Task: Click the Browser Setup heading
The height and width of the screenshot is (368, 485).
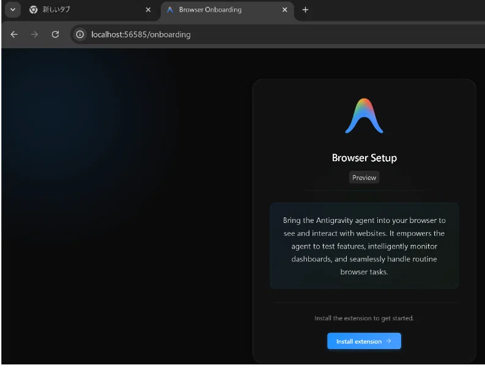Action: click(364, 157)
